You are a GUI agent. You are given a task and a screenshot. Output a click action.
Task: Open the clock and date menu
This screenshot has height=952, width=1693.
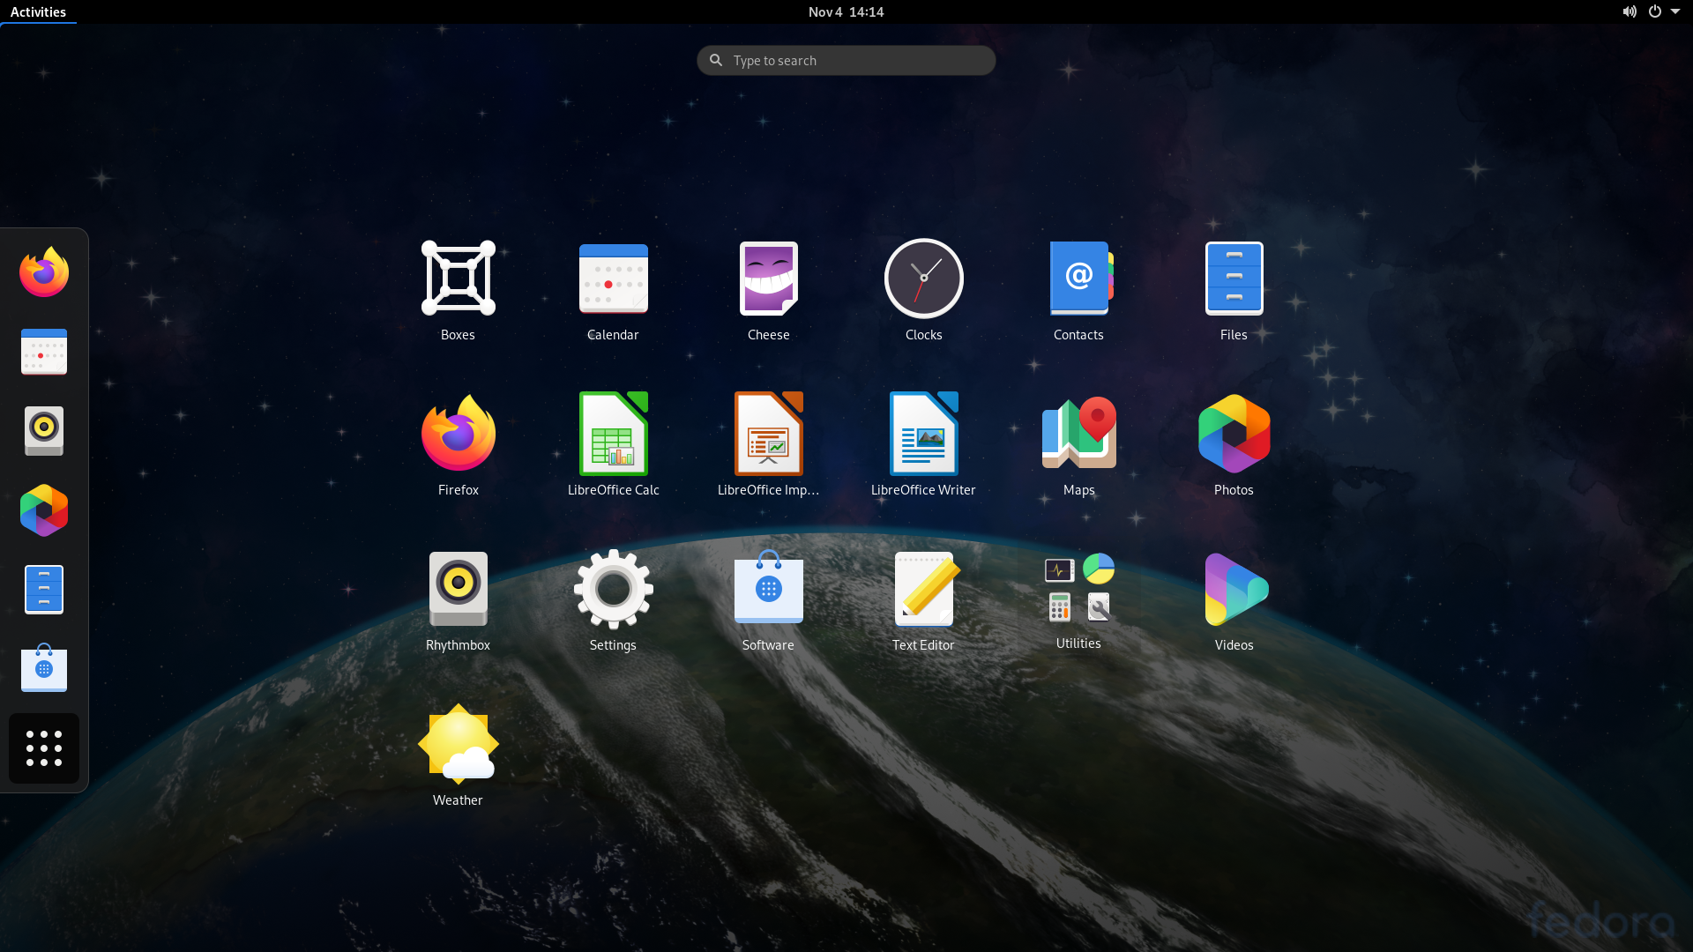[846, 11]
